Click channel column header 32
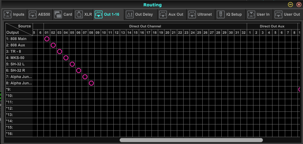The height and width of the screenshot is (144, 303). 243,33
